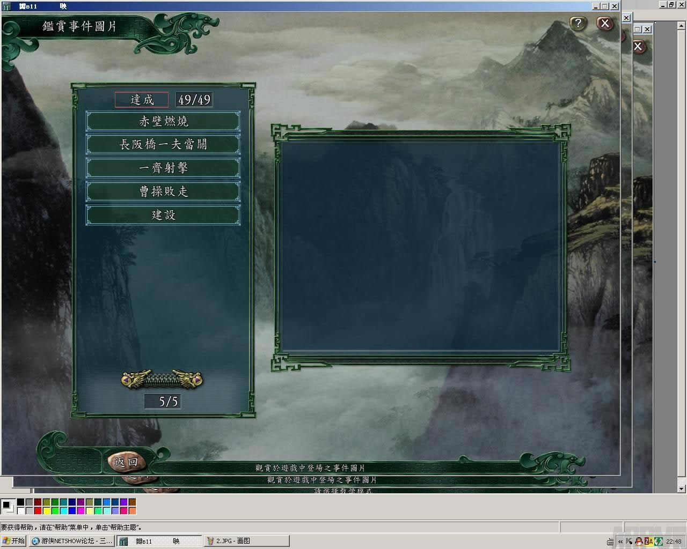Click the red stone X close button

click(x=605, y=24)
